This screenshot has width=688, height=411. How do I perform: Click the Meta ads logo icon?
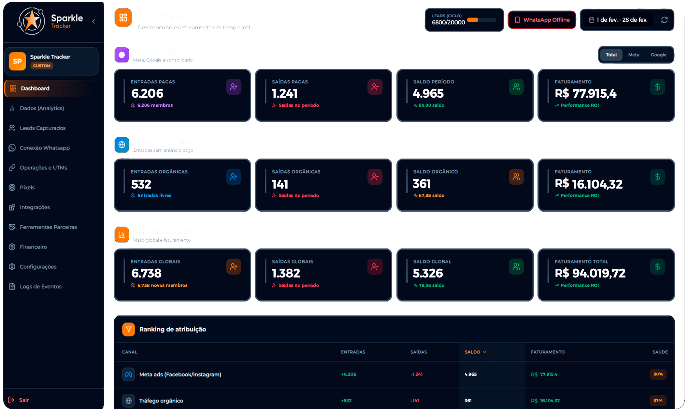129,375
